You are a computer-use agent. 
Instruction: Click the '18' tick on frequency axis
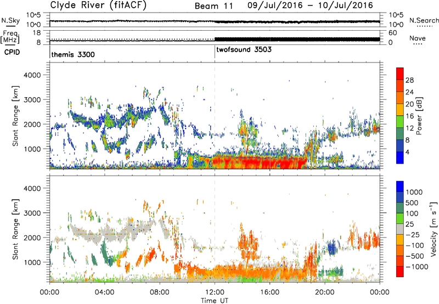tap(37, 33)
